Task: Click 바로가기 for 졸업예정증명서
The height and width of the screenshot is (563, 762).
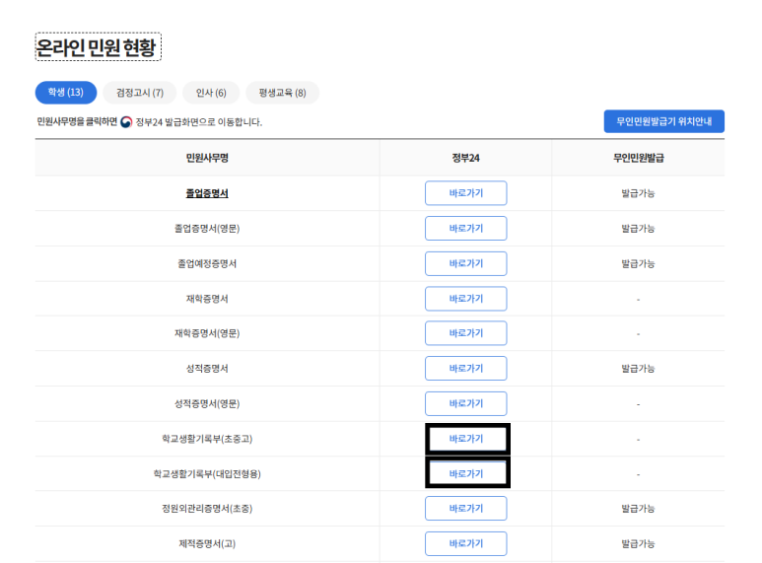Action: [x=465, y=263]
